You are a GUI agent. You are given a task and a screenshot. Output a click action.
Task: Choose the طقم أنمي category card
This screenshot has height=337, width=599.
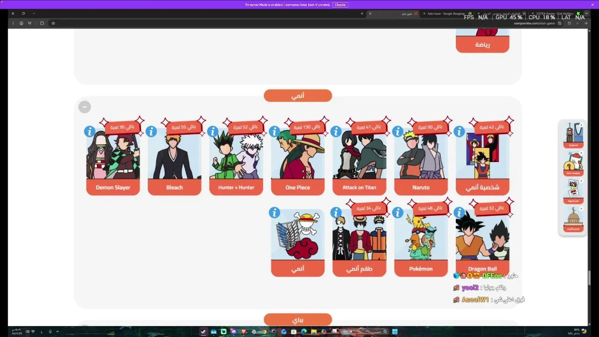pos(359,243)
